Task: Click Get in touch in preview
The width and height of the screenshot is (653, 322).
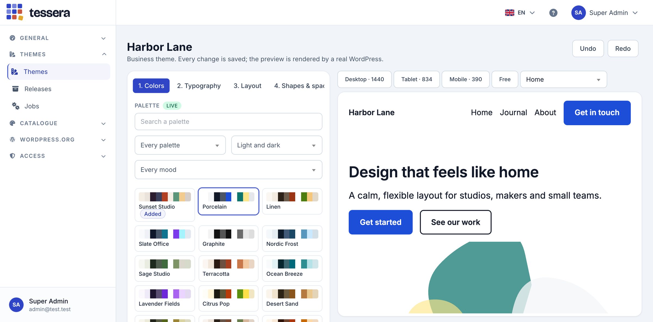Action: pos(597,113)
